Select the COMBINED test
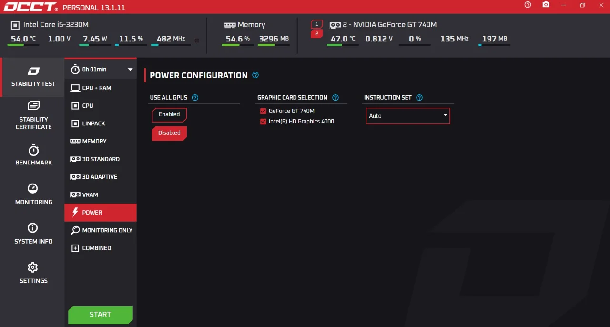This screenshot has height=327, width=610. coord(101,248)
